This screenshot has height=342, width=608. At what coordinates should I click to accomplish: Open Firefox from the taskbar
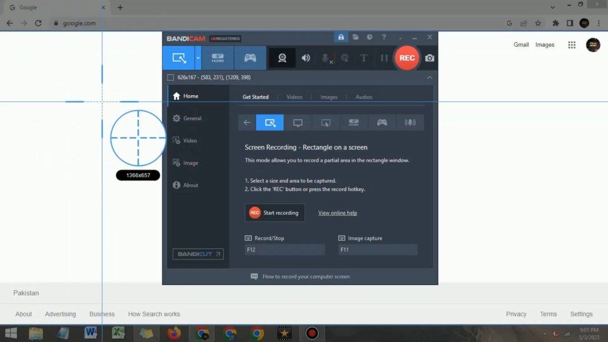coord(174,333)
